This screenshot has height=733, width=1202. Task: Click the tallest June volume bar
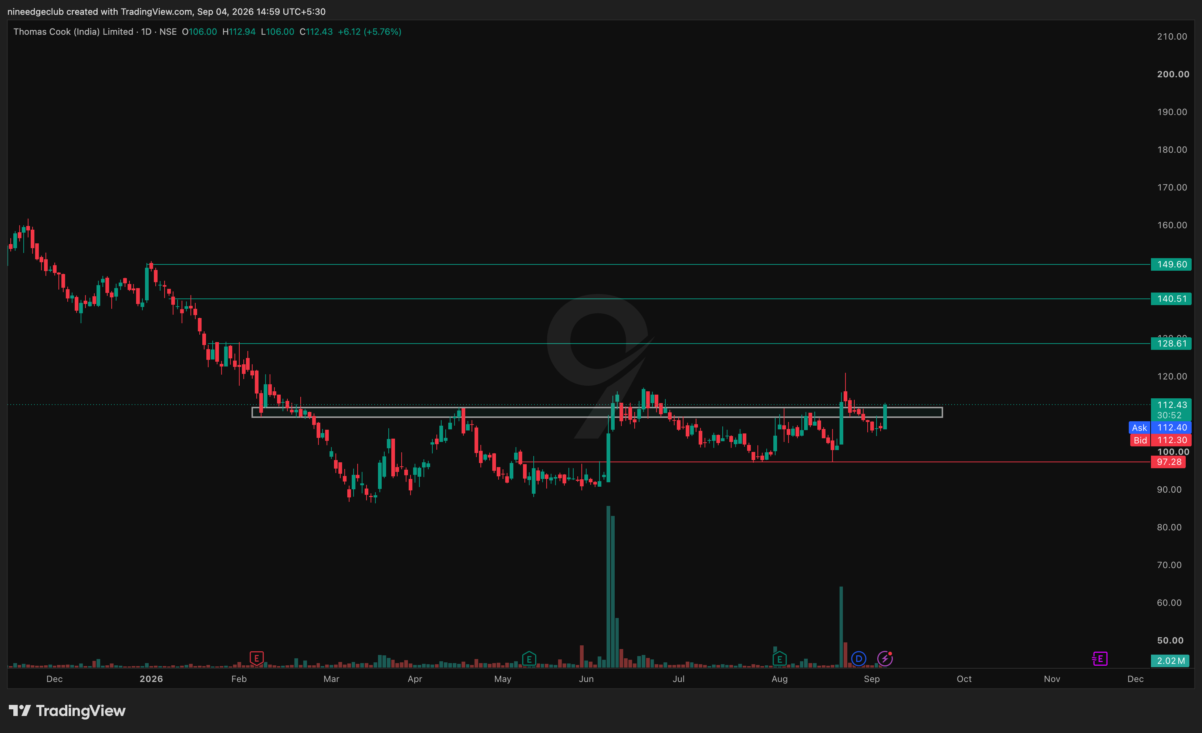click(x=608, y=586)
